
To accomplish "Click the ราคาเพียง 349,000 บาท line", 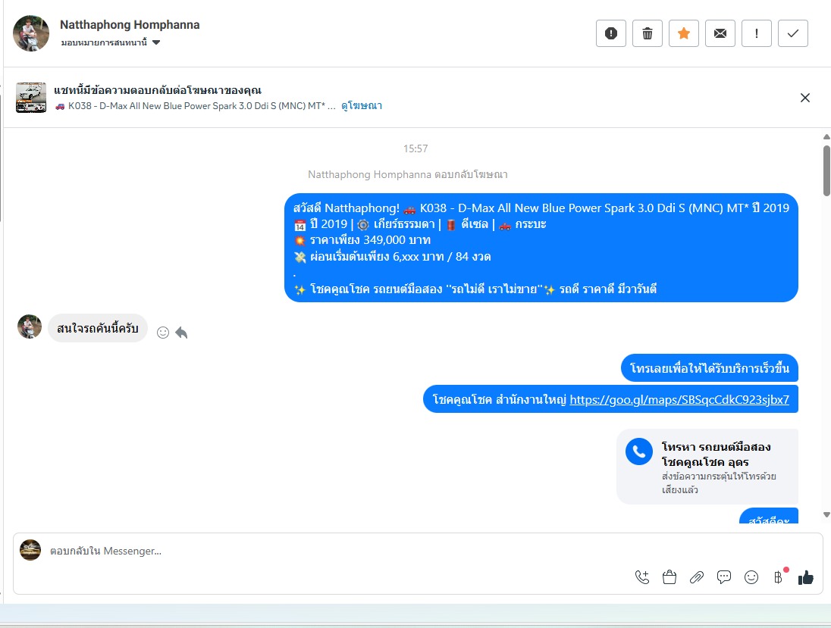I will coord(370,240).
